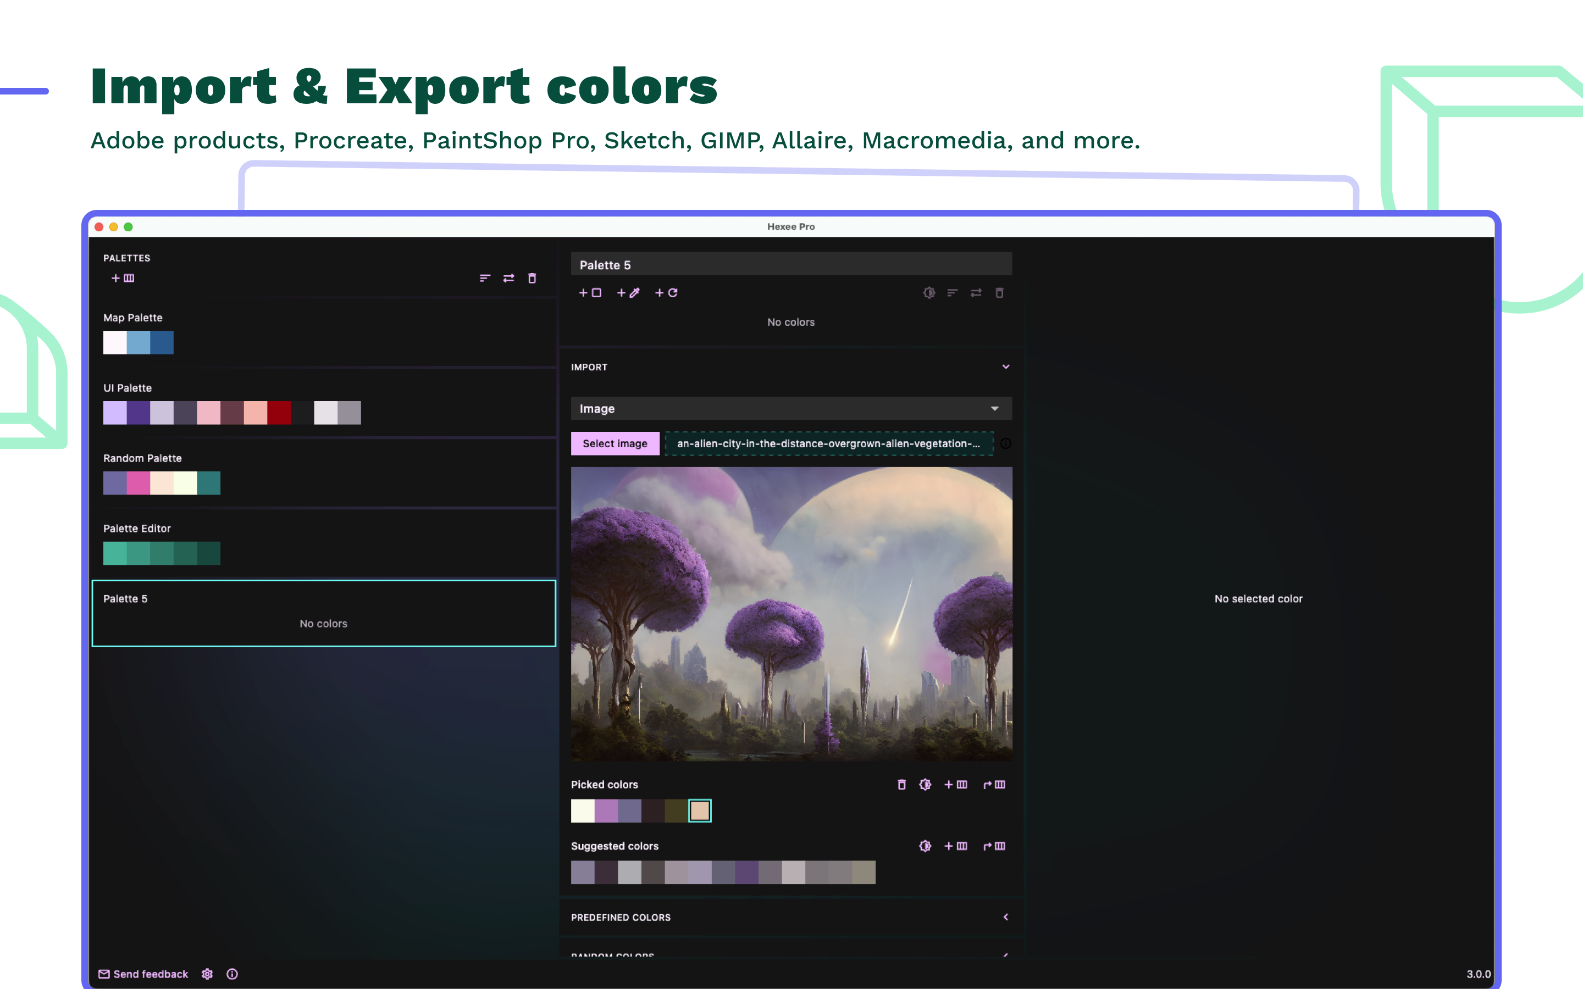Click the Send feedback link
The height and width of the screenshot is (989, 1583).
pos(143,974)
